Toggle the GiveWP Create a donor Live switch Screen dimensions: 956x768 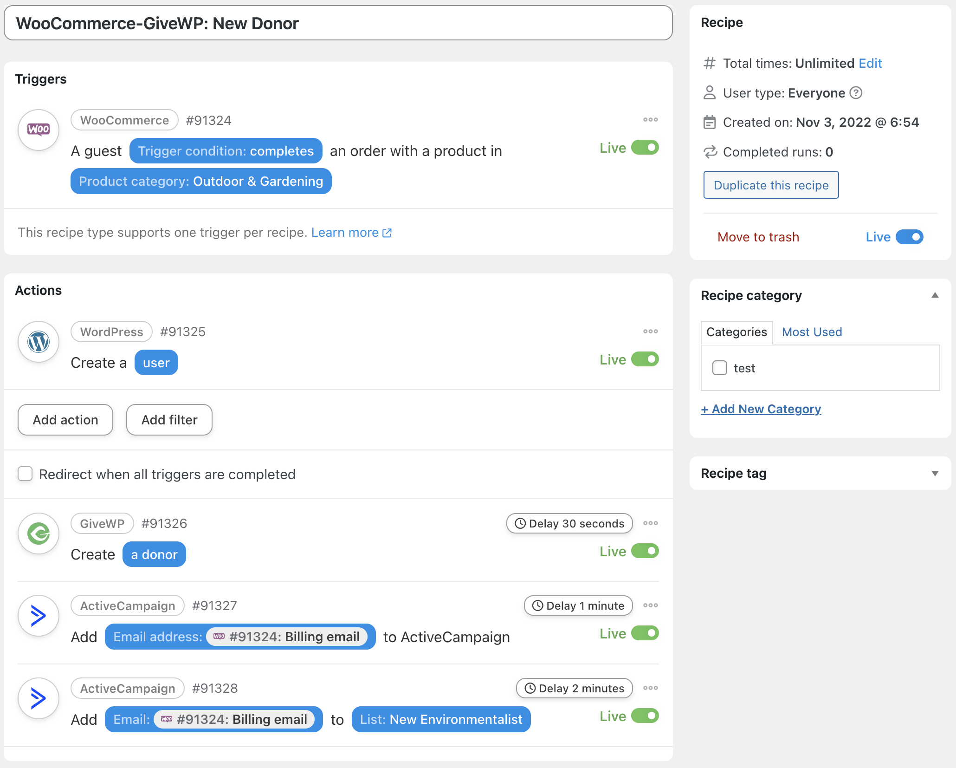[x=645, y=551]
